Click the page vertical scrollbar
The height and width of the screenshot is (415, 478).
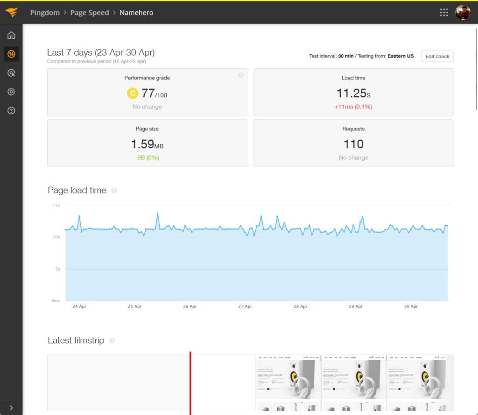(x=477, y=69)
